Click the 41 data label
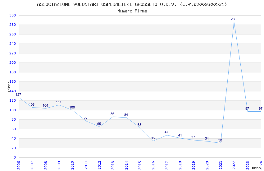This screenshot has width=264, height=171. tap(180, 135)
